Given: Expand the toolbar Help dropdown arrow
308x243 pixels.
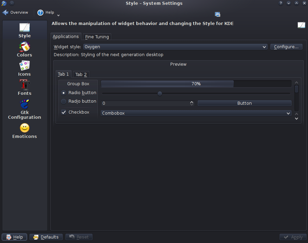Looking at the screenshot, I should (58, 15).
